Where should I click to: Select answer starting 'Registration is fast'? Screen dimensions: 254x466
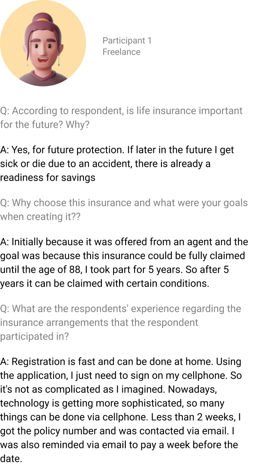pos(121,410)
